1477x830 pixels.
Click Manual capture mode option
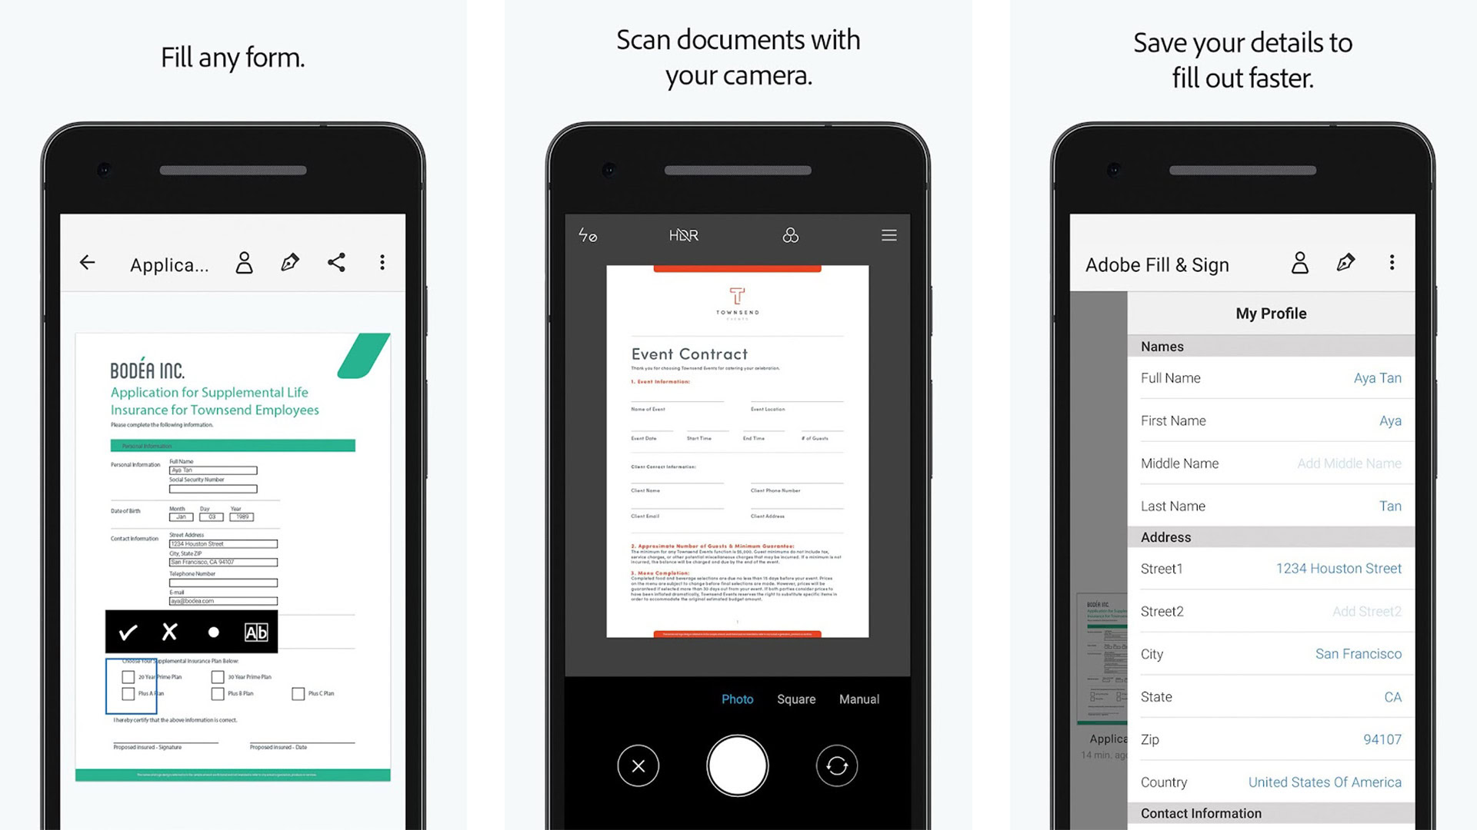click(859, 699)
